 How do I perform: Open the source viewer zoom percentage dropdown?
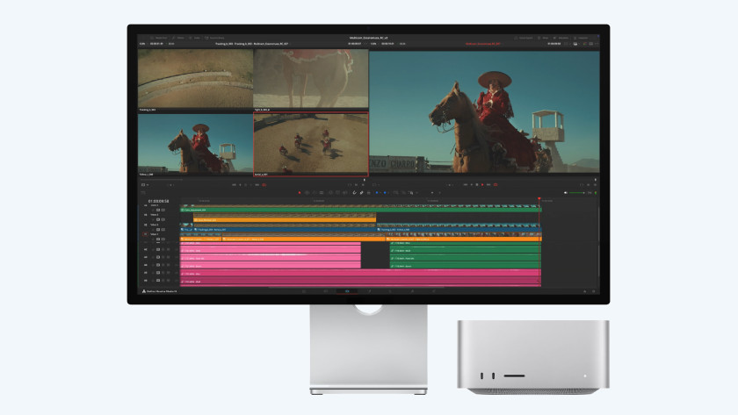point(142,44)
